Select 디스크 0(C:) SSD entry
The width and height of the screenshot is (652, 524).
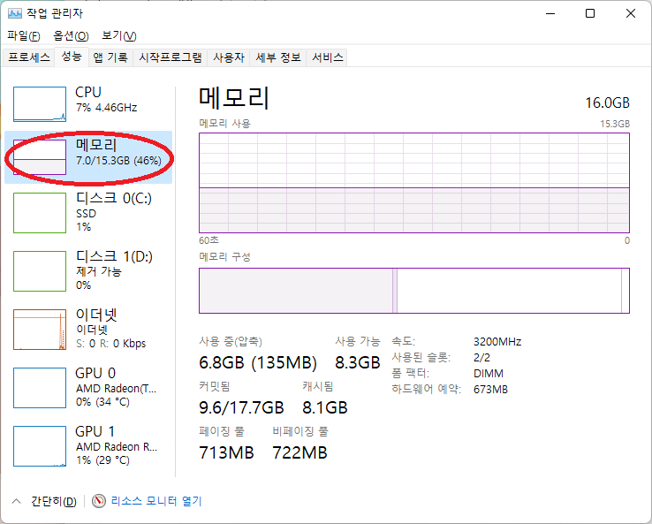[88, 213]
